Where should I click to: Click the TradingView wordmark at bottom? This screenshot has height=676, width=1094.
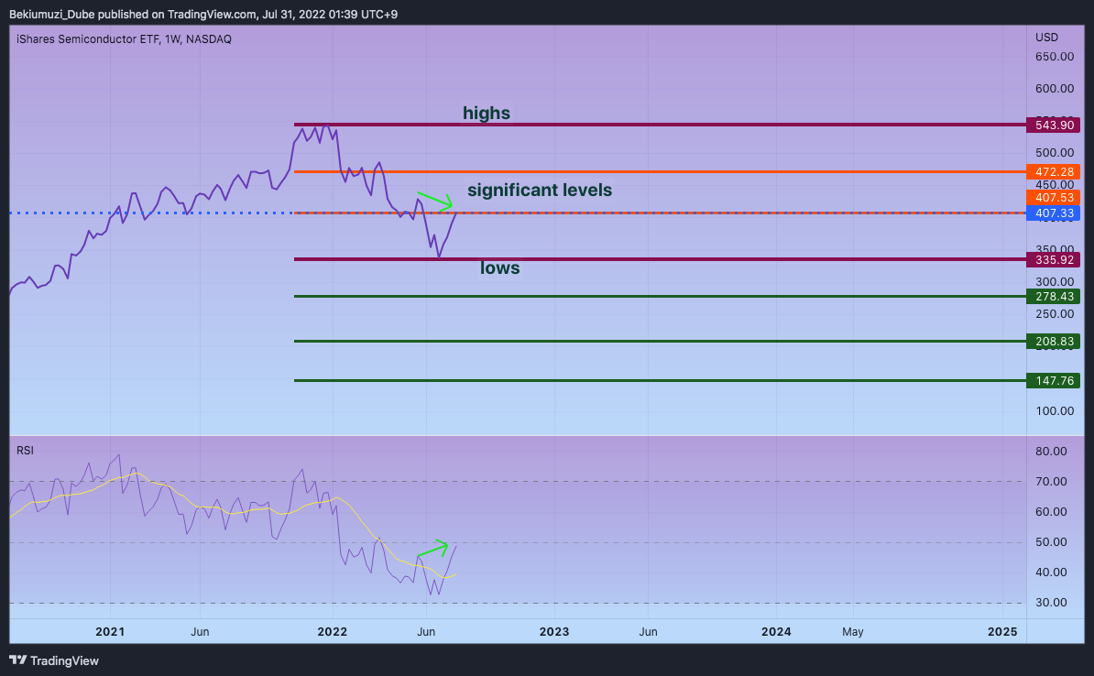tap(65, 660)
